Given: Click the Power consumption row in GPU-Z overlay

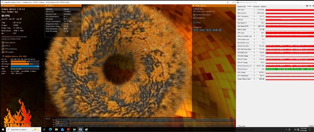Looking at the screenshot, I should click(x=63, y=21).
